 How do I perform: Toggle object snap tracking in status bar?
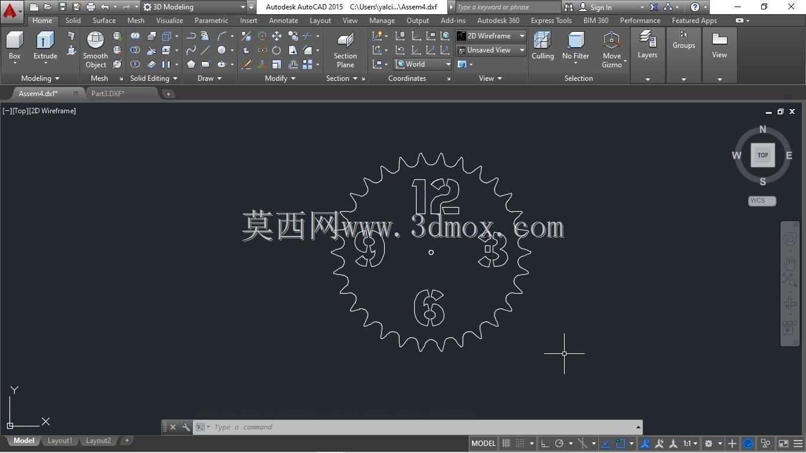605,444
